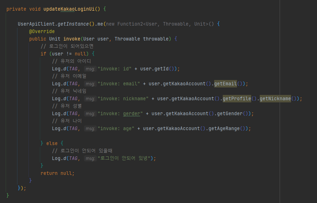Click the closing "});" of the me() call
The width and height of the screenshot is (317, 203).
22,188
